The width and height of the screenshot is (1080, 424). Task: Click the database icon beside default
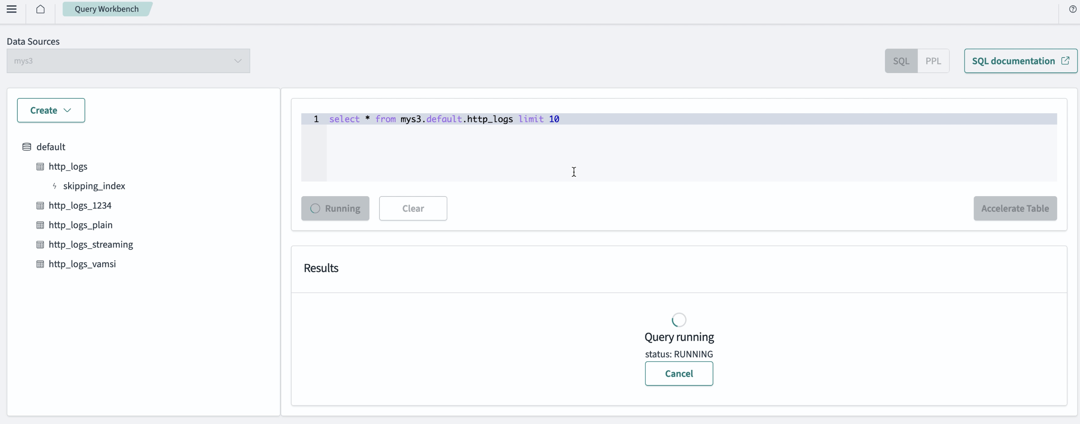coord(27,147)
